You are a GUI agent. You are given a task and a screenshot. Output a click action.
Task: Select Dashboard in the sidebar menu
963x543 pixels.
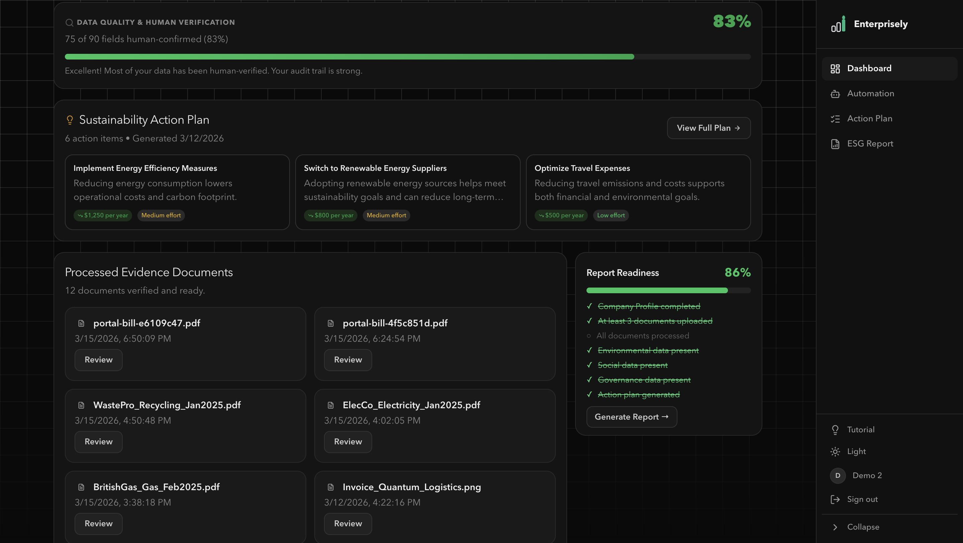click(869, 69)
